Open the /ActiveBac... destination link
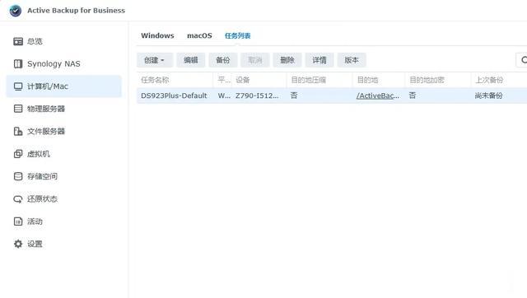527x298 pixels. click(x=378, y=95)
